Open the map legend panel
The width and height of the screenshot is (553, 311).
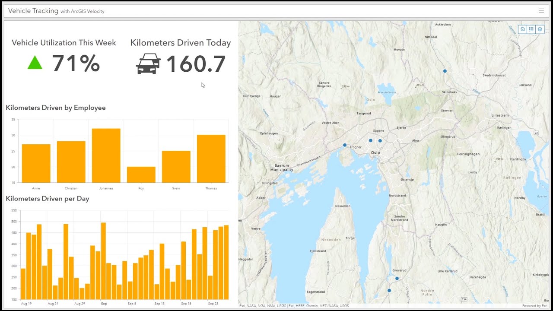(x=531, y=29)
